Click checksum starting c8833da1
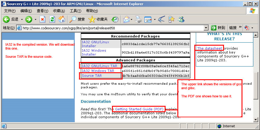Viewport: 260px width, 130px height. [156, 44]
